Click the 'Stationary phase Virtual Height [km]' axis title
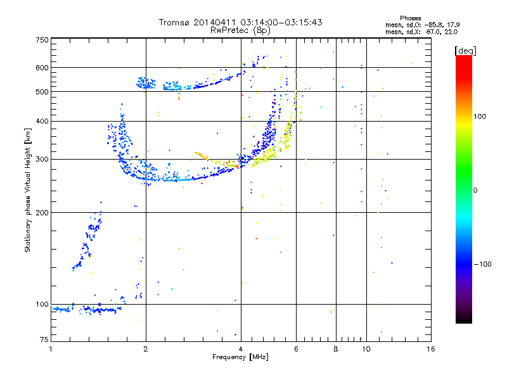 click(x=28, y=190)
